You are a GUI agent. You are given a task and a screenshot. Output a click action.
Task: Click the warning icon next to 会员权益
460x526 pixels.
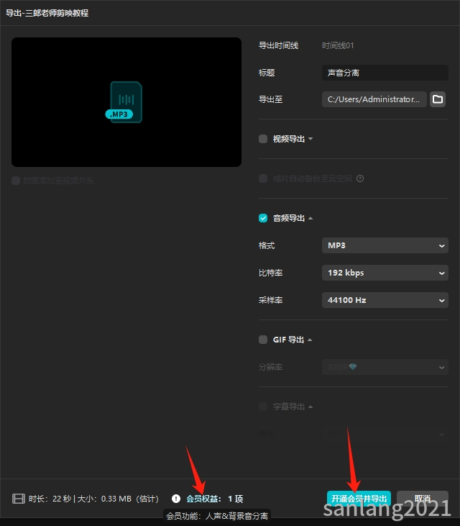pyautogui.click(x=176, y=499)
